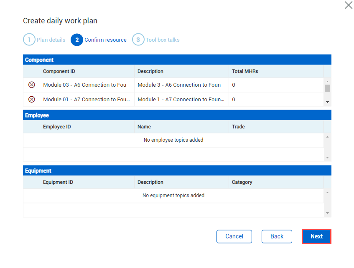Go to step 1 Plan details
354x268 pixels.
44,40
